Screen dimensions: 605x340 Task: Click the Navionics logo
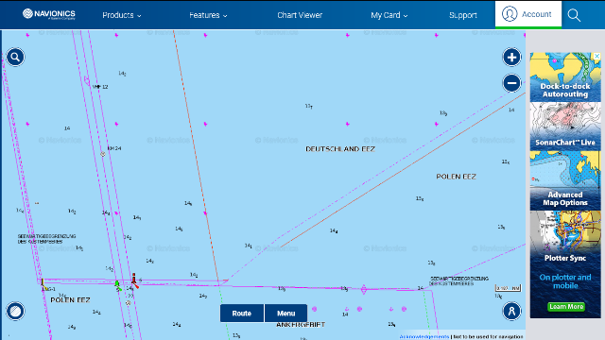(49, 14)
